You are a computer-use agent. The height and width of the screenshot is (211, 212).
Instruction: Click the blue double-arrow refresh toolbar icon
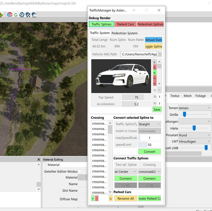tap(22, 15)
